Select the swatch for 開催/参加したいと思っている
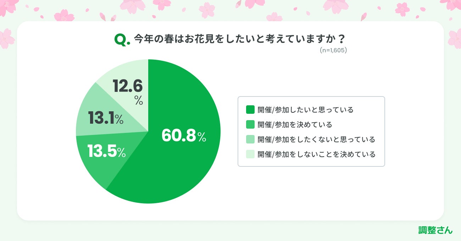 click(x=250, y=110)
